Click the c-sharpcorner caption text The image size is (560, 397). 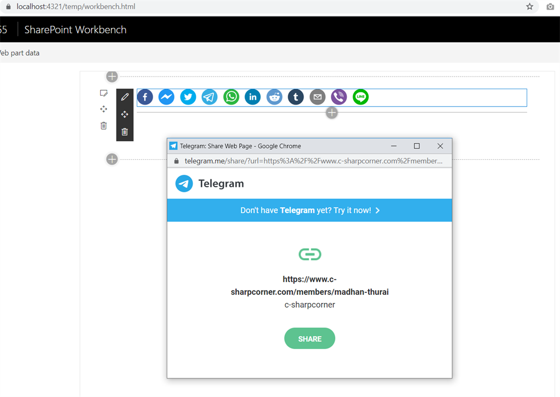click(x=310, y=305)
